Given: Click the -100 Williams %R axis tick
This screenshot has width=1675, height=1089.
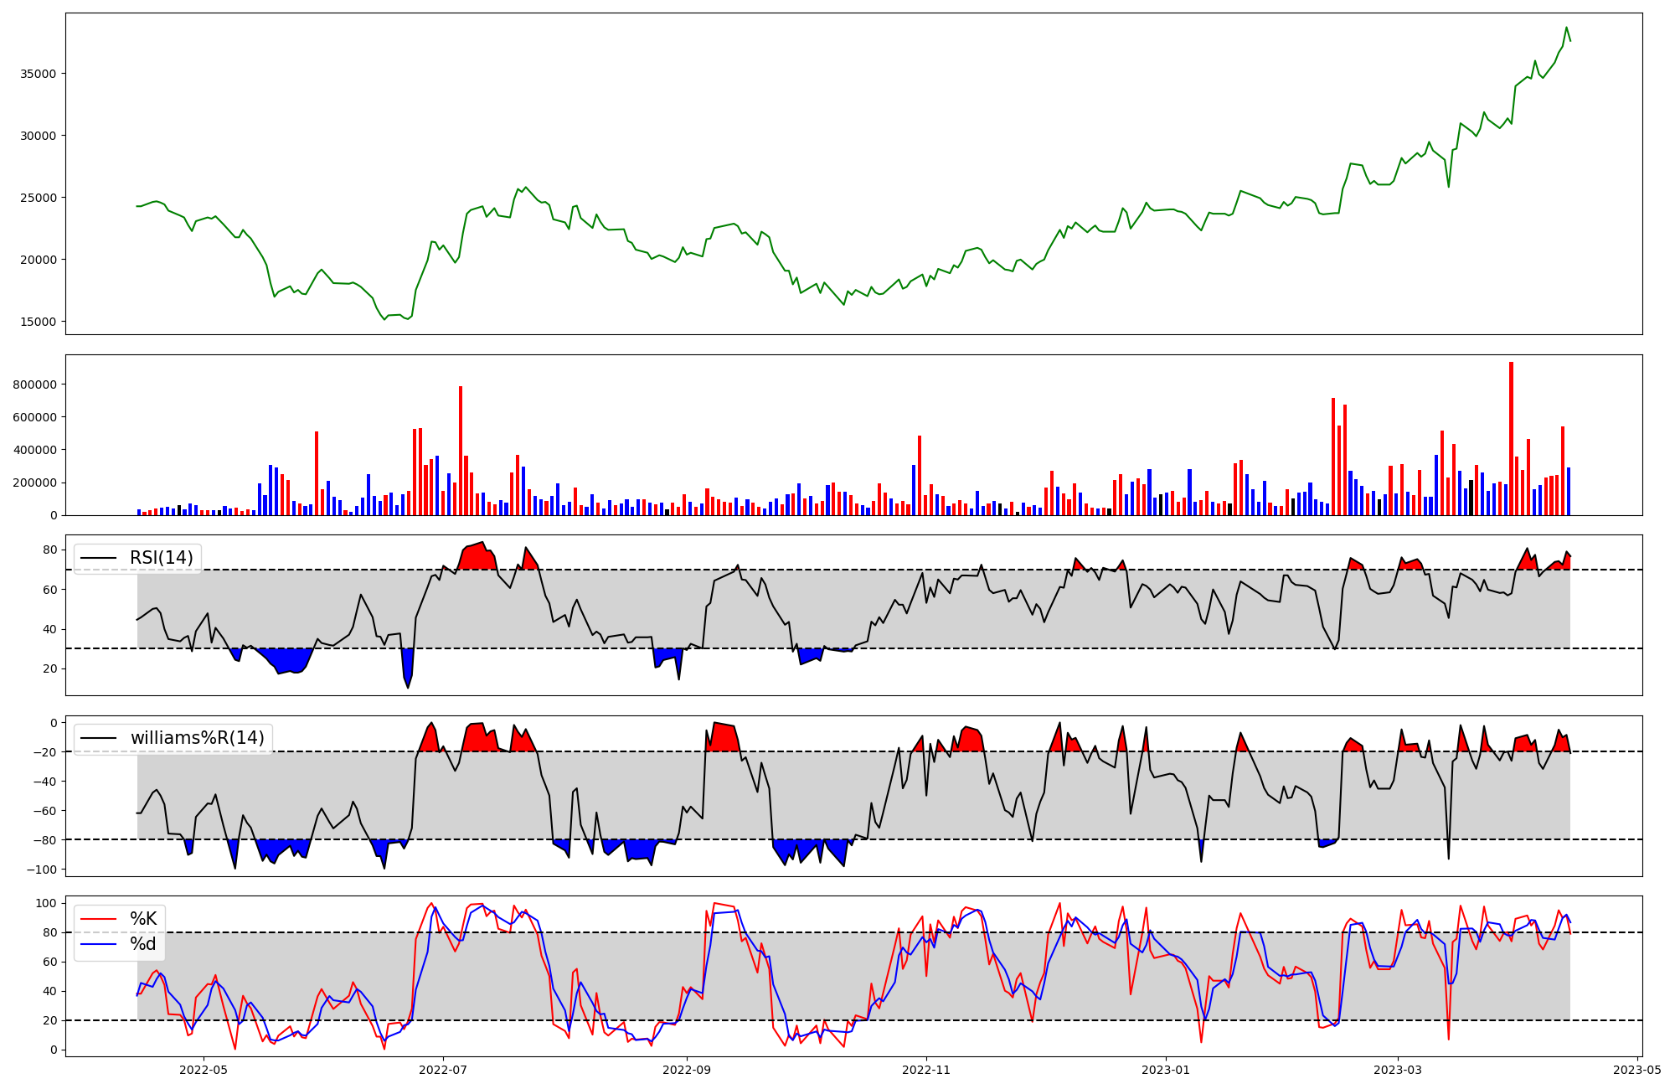Looking at the screenshot, I should [42, 870].
